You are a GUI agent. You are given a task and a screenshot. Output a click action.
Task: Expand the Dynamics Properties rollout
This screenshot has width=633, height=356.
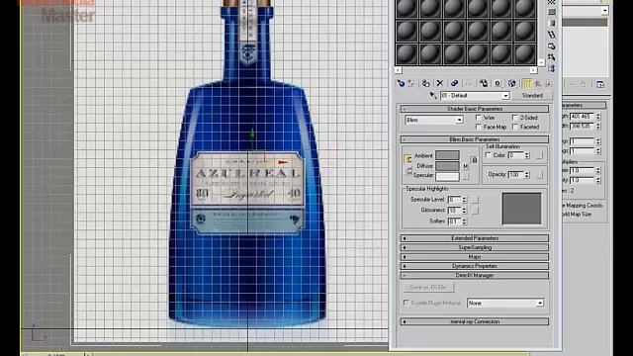tap(475, 266)
